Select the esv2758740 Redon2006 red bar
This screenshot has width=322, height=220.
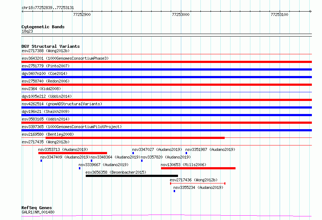(x=166, y=85)
